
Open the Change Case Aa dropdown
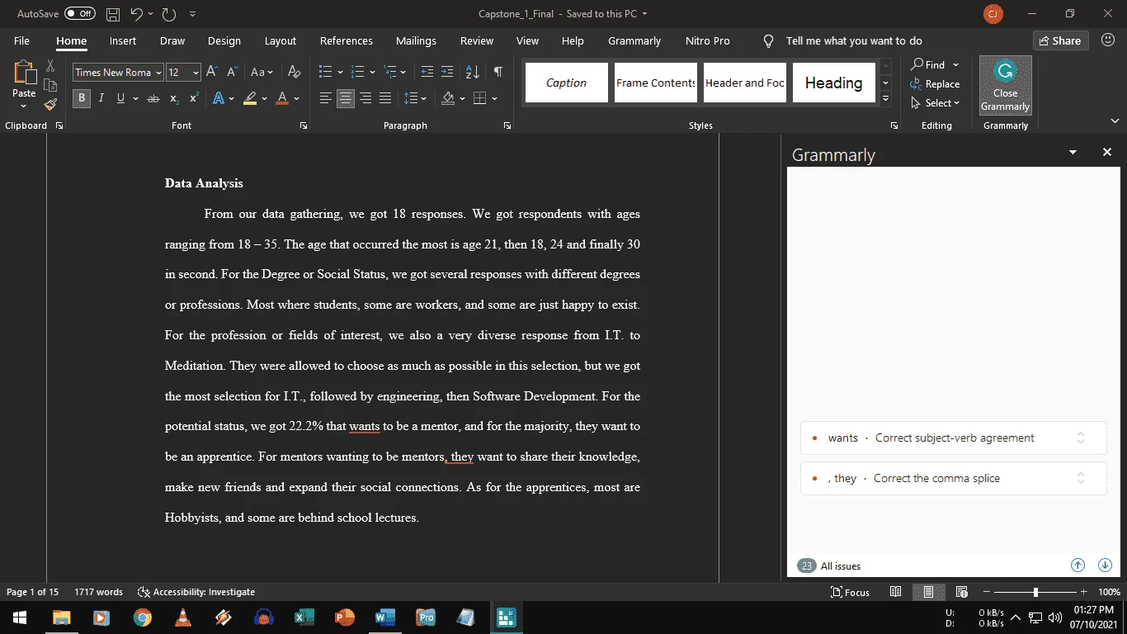coord(262,72)
